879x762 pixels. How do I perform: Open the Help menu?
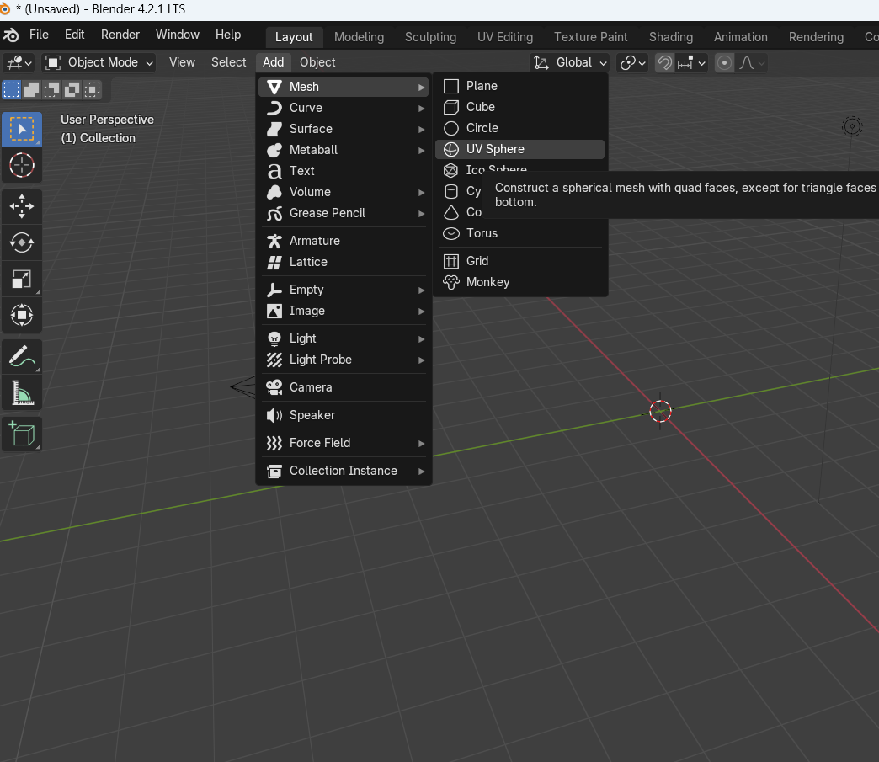coord(228,35)
